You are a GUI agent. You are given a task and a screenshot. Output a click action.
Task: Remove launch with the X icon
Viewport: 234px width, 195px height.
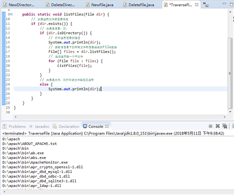click(x=218, y=126)
